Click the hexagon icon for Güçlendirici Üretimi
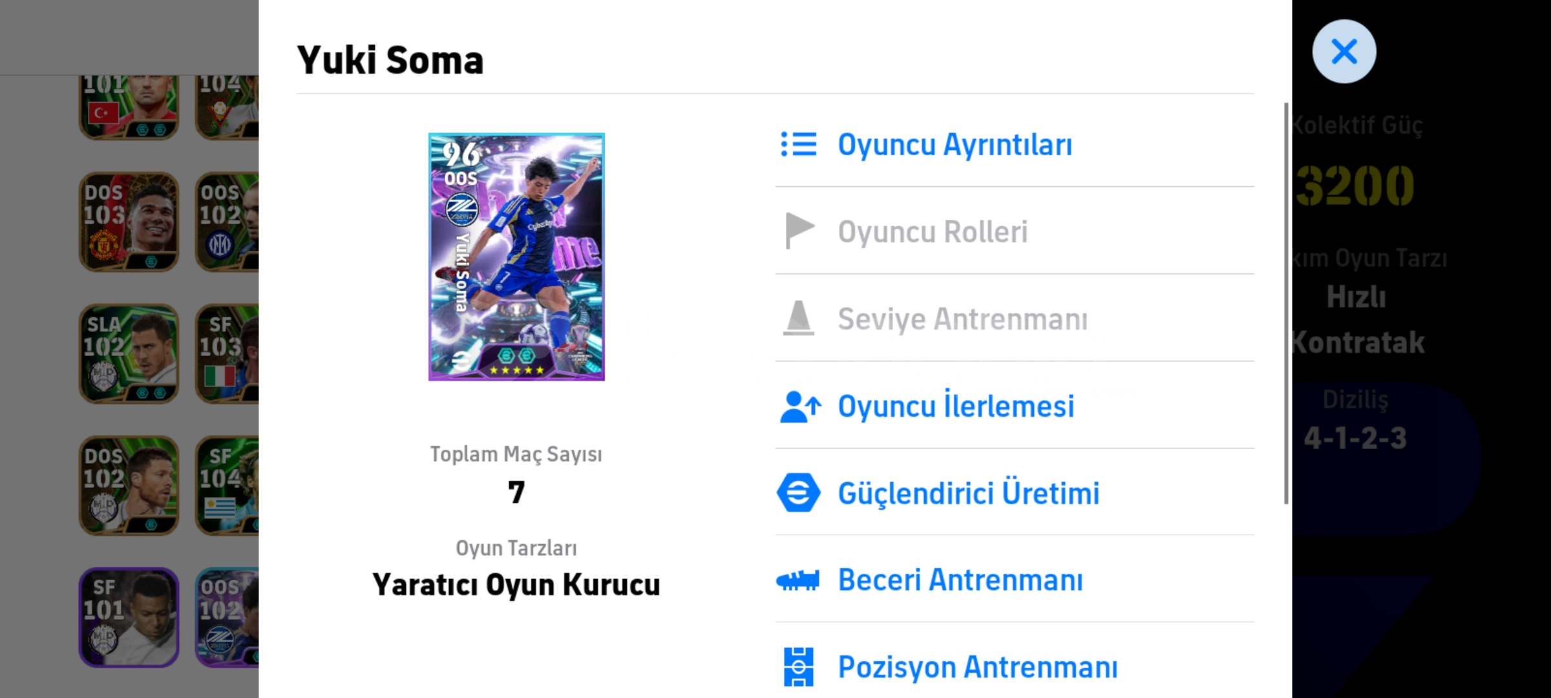 799,493
